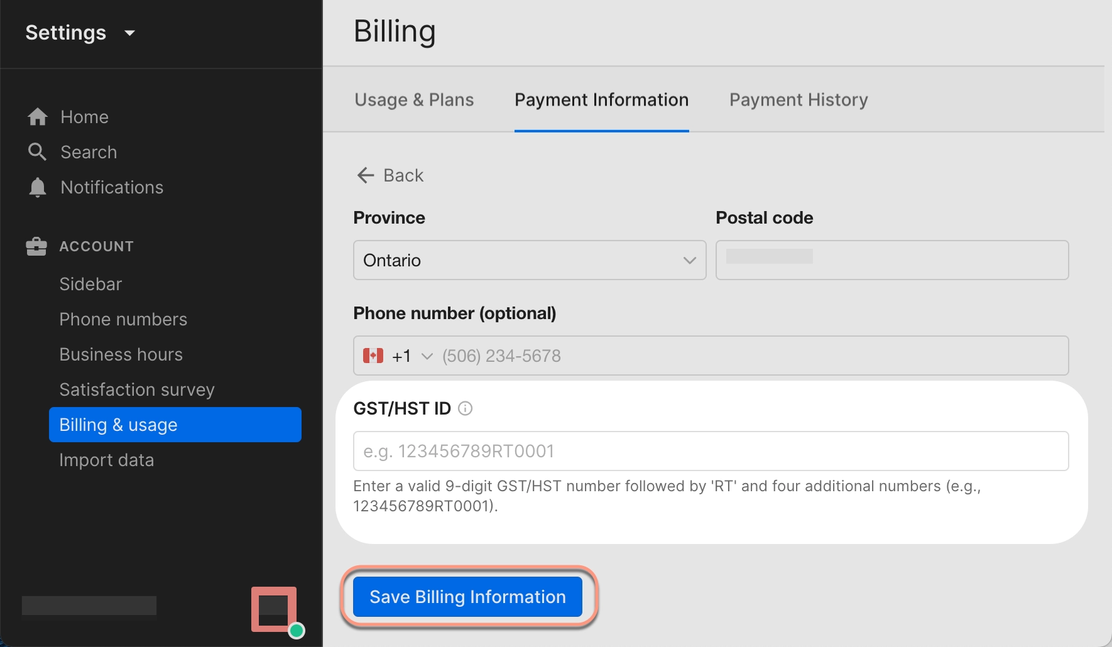Expand the Settings menu at top left
This screenshot has width=1112, height=647.
(x=82, y=33)
